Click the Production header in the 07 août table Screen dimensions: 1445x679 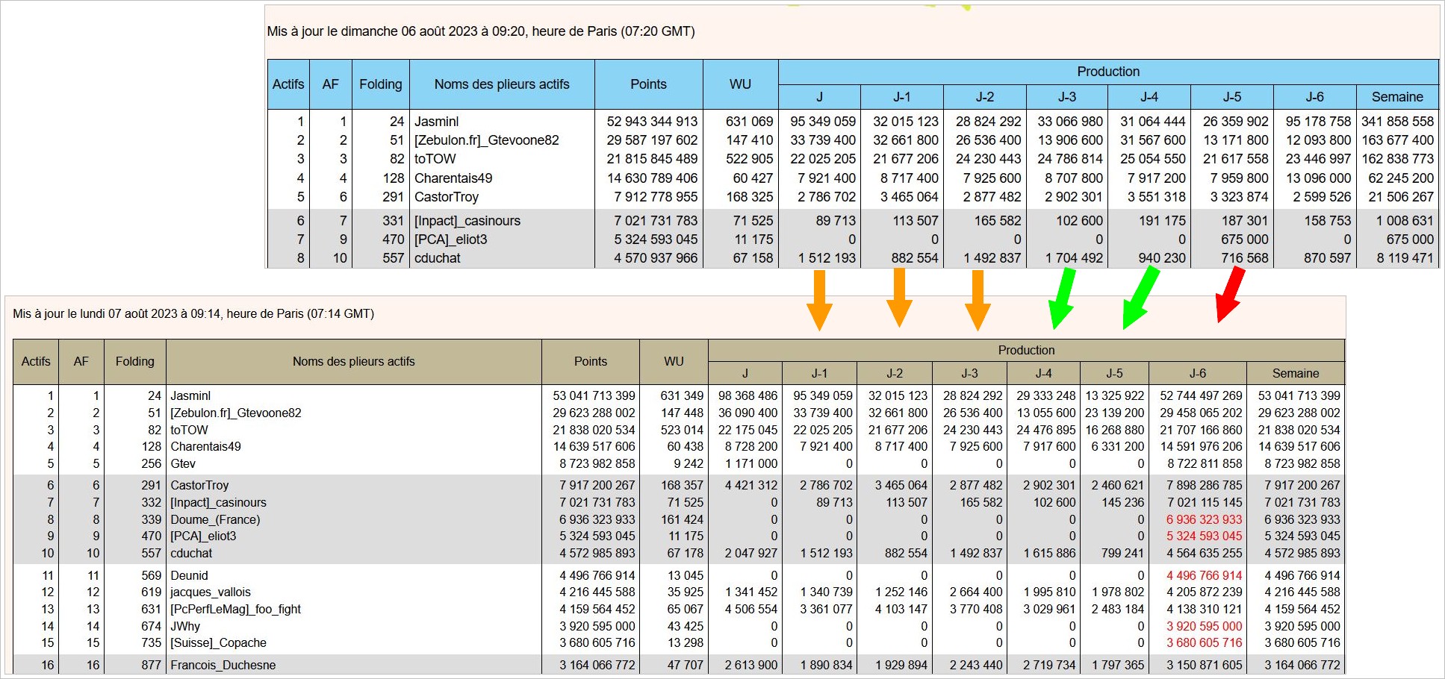tap(1026, 350)
